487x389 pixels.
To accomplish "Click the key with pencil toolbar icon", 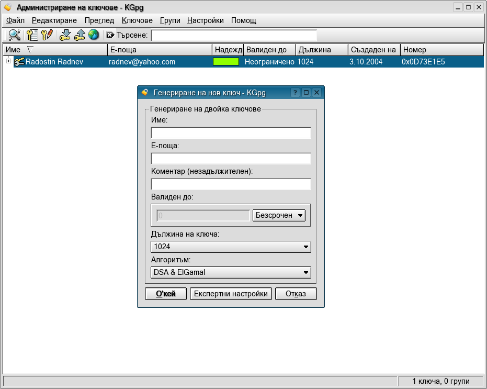I will (x=47, y=35).
